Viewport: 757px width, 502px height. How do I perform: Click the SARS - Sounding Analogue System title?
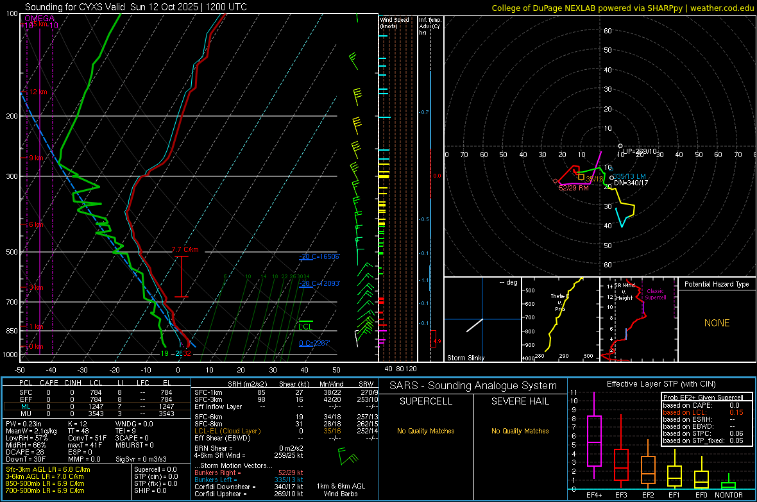[473, 385]
